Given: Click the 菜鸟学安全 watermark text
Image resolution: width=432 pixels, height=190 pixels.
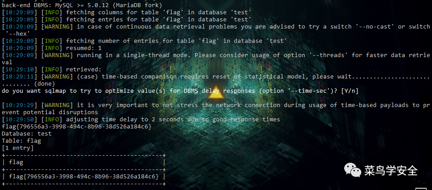Looking at the screenshot, I should click(390, 170).
